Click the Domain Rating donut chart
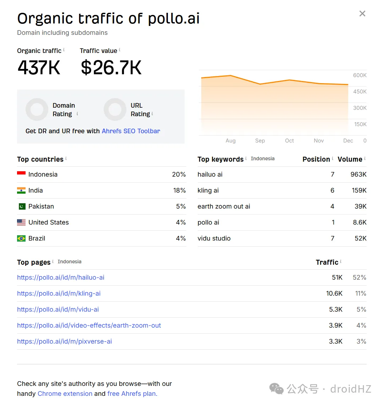The image size is (383, 404). [x=37, y=109]
